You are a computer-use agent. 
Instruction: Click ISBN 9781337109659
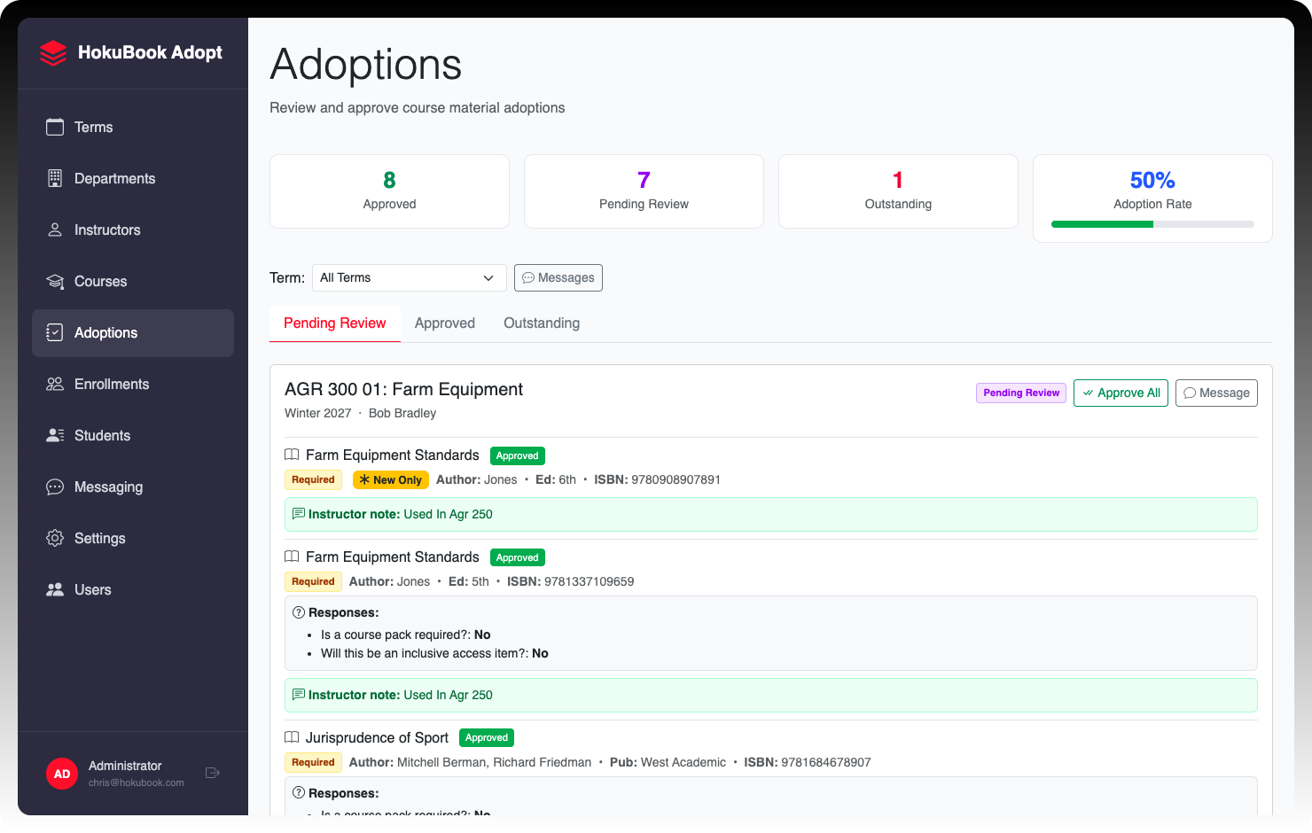(x=570, y=581)
